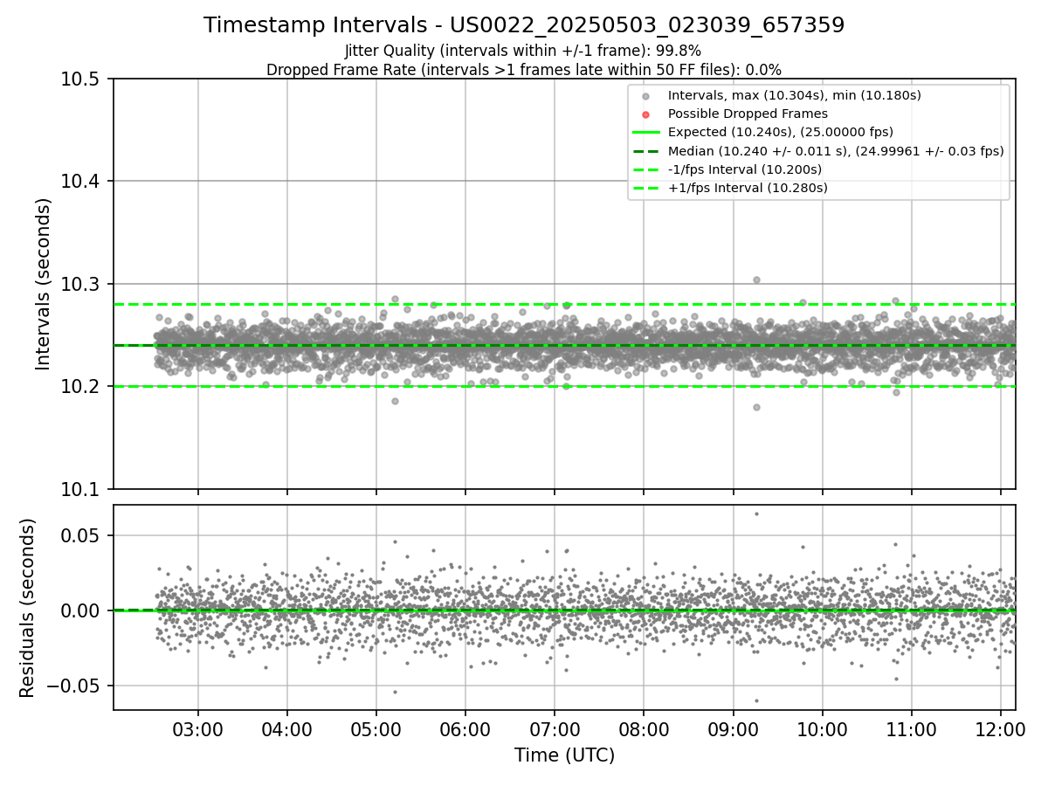Viewport: 1048px width, 786px height.
Task: Click the 11:00 time tick label
Action: (x=912, y=730)
